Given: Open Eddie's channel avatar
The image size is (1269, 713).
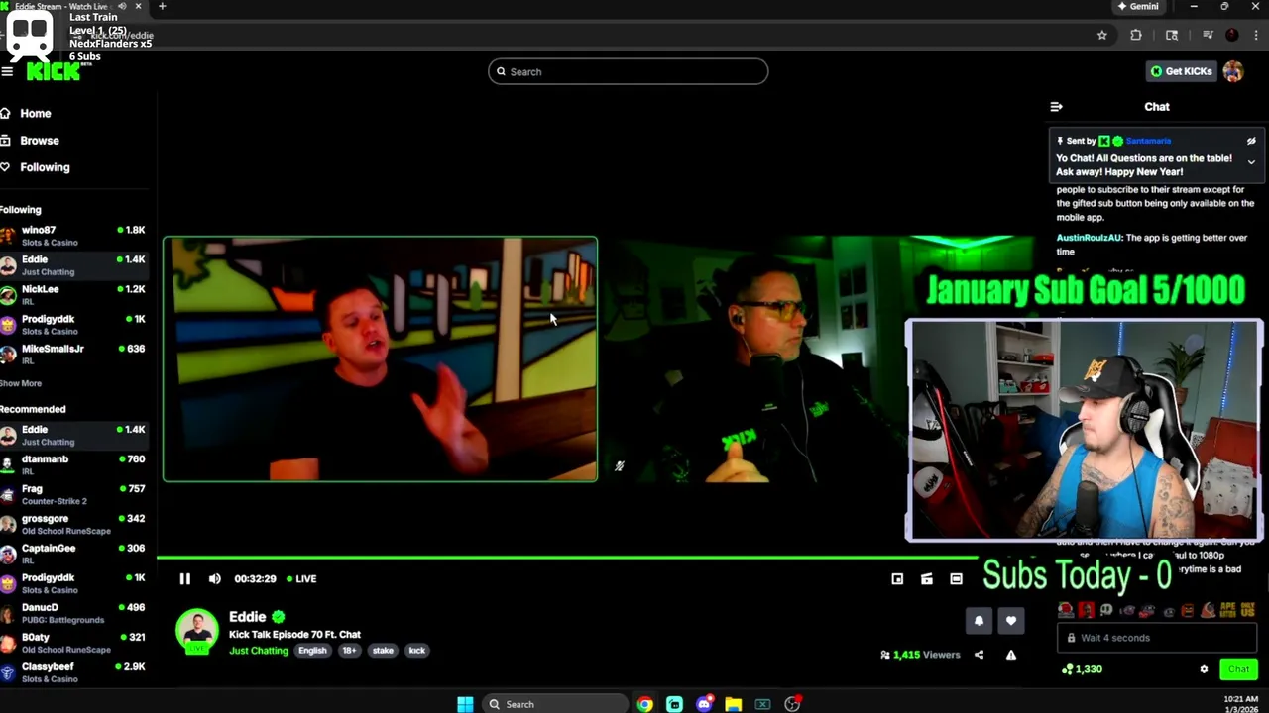Looking at the screenshot, I should coord(197,631).
